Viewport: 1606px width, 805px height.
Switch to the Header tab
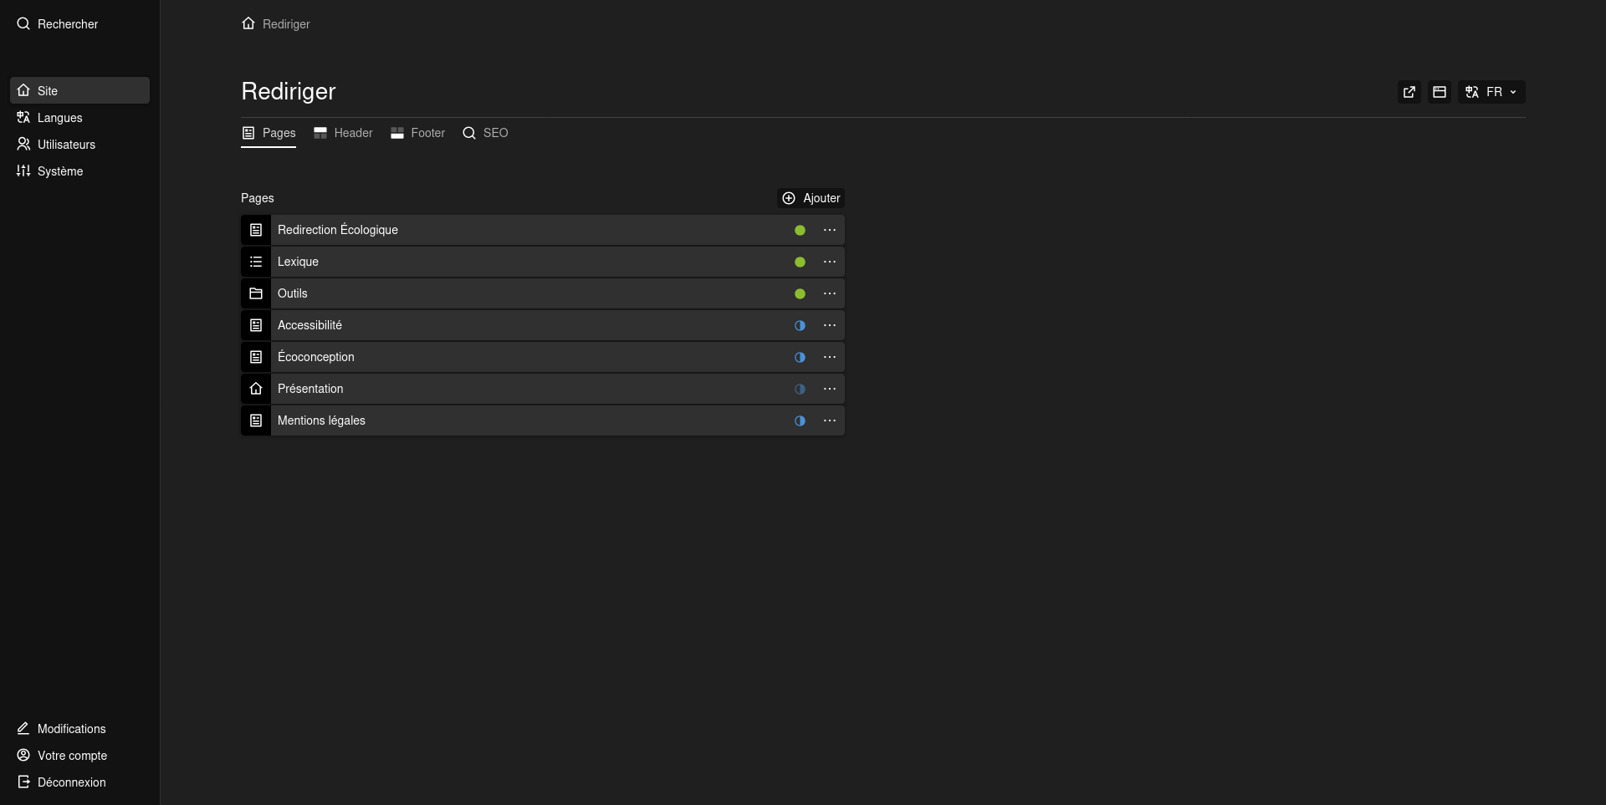343,133
